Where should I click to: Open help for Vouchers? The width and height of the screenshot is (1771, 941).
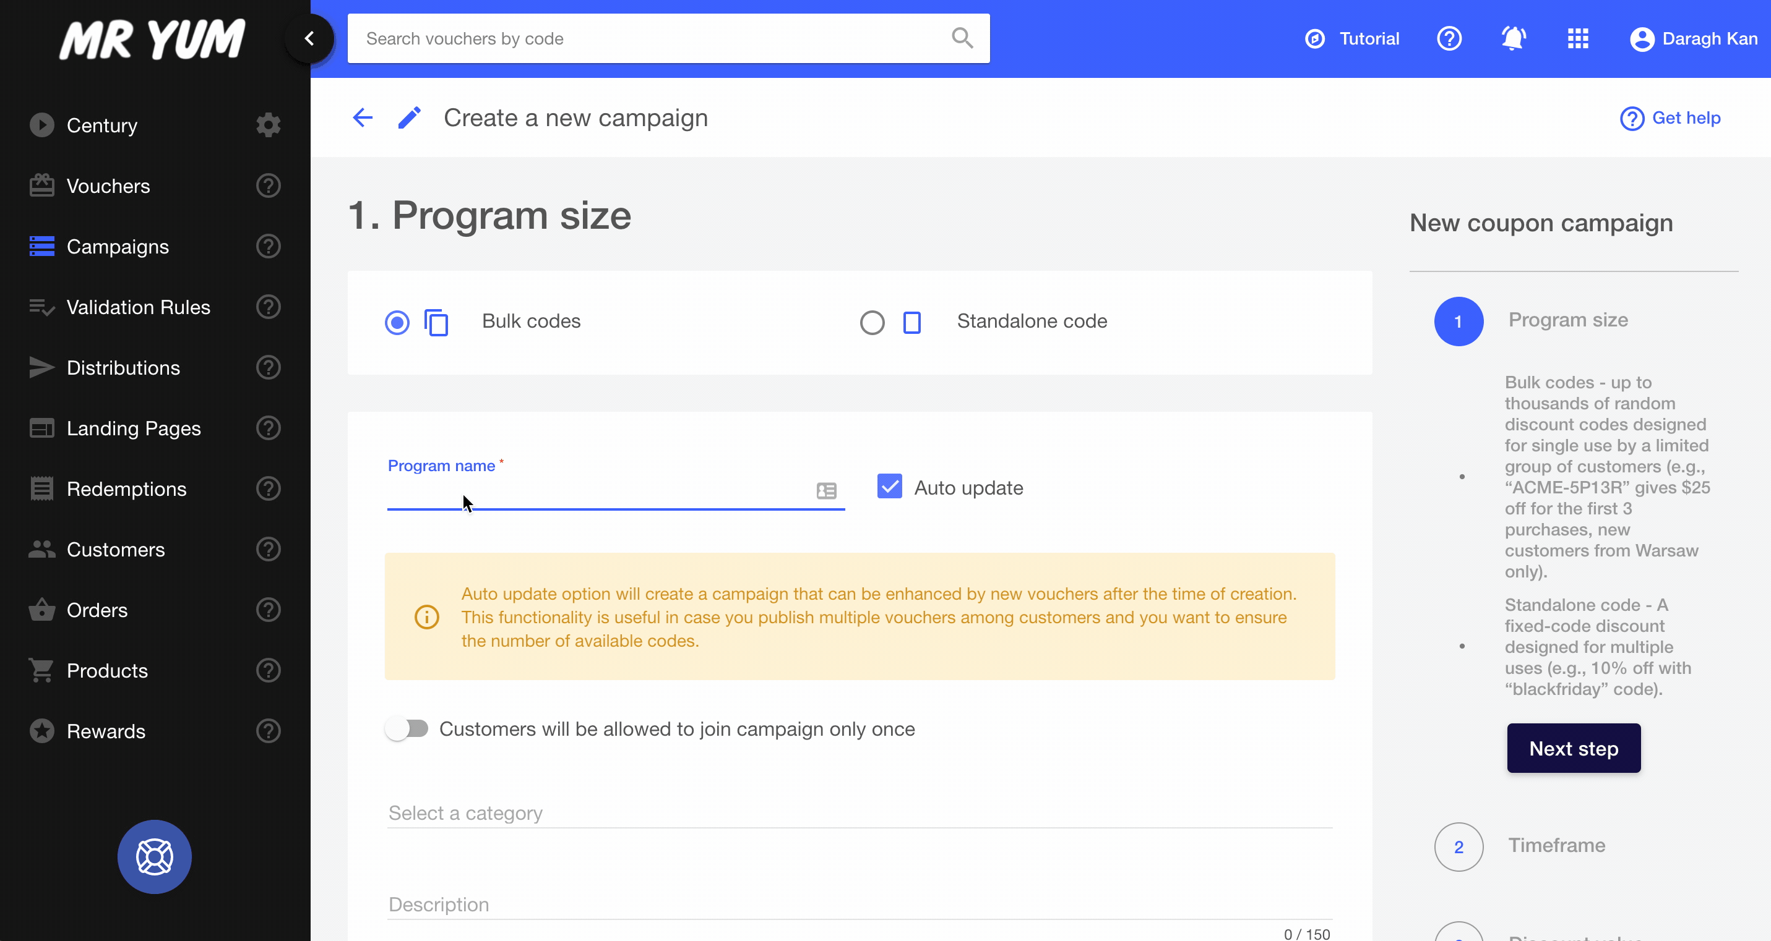coord(268,185)
